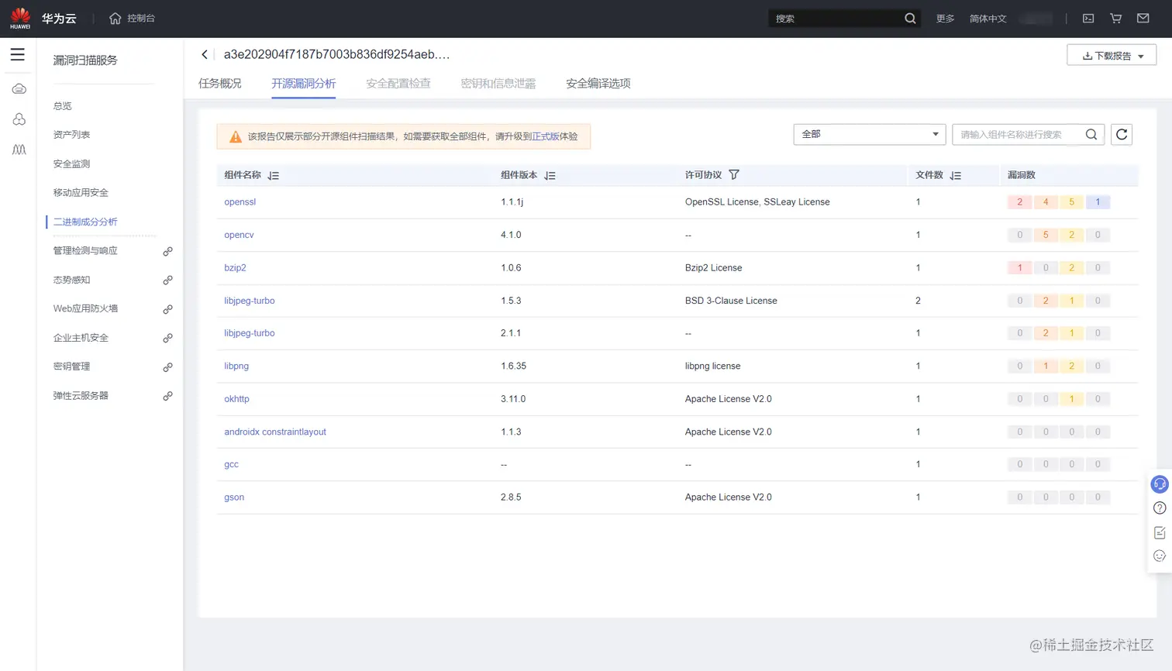Click the 正式版 upgrade link
Viewport: 1172px width, 671px height.
pyautogui.click(x=545, y=136)
